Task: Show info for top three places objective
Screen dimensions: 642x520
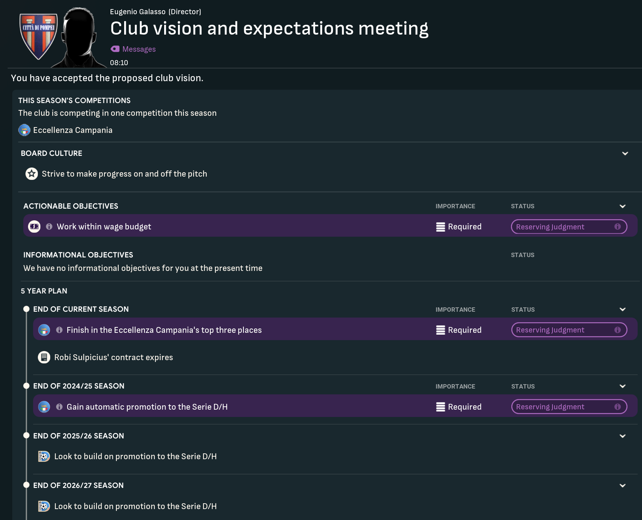Action: coord(59,330)
